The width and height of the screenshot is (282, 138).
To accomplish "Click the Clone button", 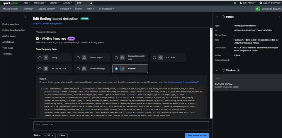I will (x=62, y=135).
